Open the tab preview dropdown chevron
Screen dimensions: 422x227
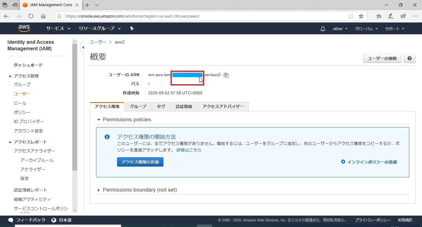point(97,5)
